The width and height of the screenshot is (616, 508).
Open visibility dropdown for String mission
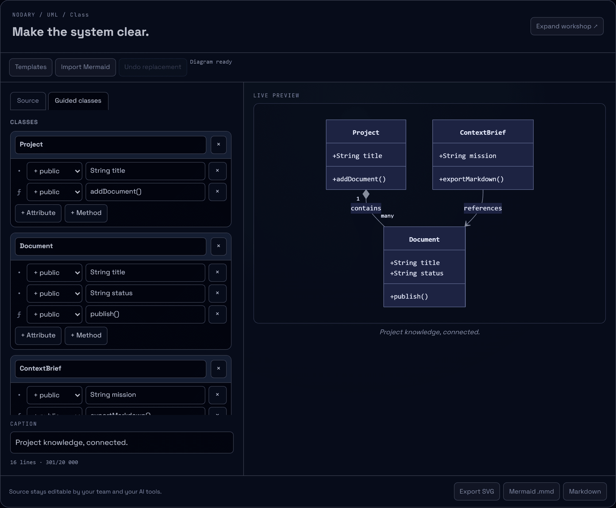[x=55, y=395]
